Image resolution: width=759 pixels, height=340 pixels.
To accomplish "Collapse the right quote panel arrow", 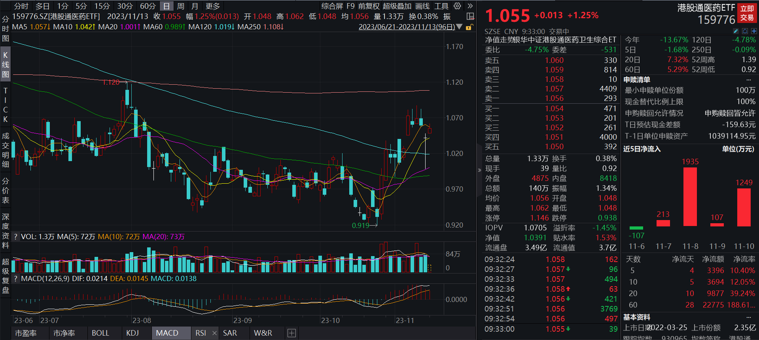I will [479, 170].
